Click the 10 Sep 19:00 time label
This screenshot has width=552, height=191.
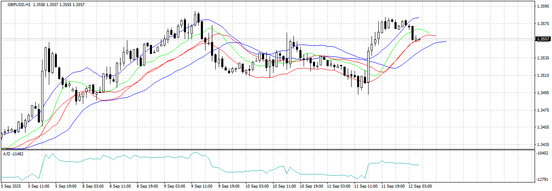[x=312, y=186]
